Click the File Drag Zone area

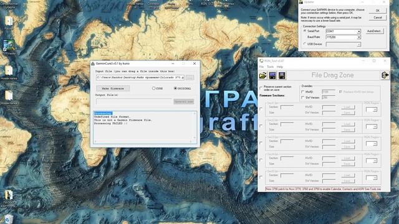pos(332,75)
